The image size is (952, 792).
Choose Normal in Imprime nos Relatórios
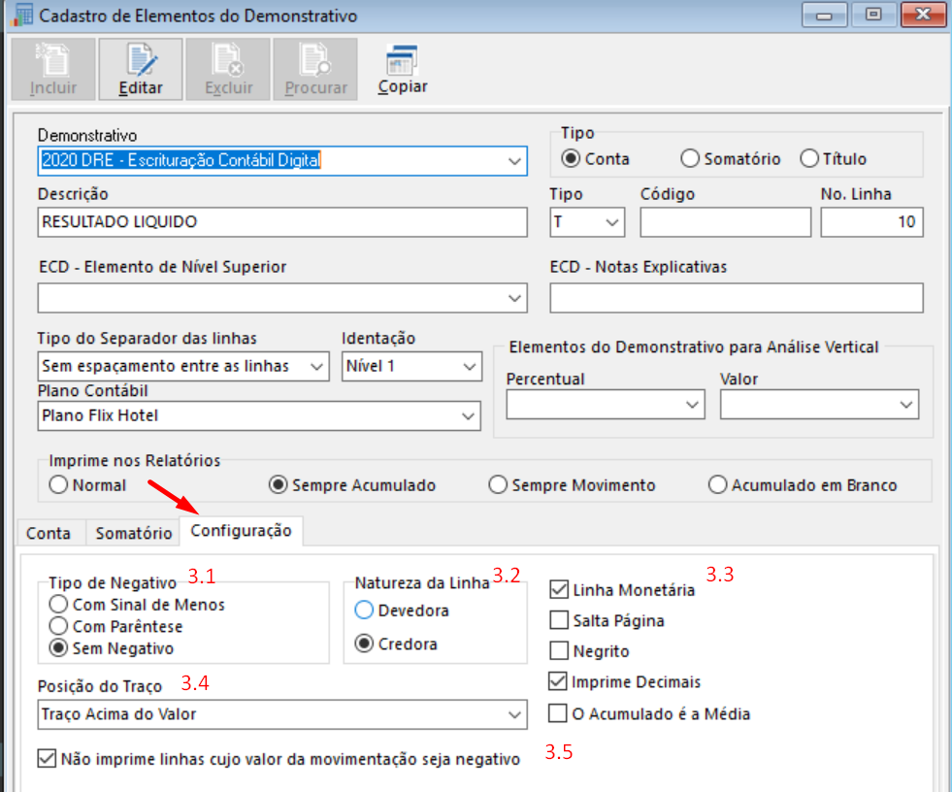58,484
